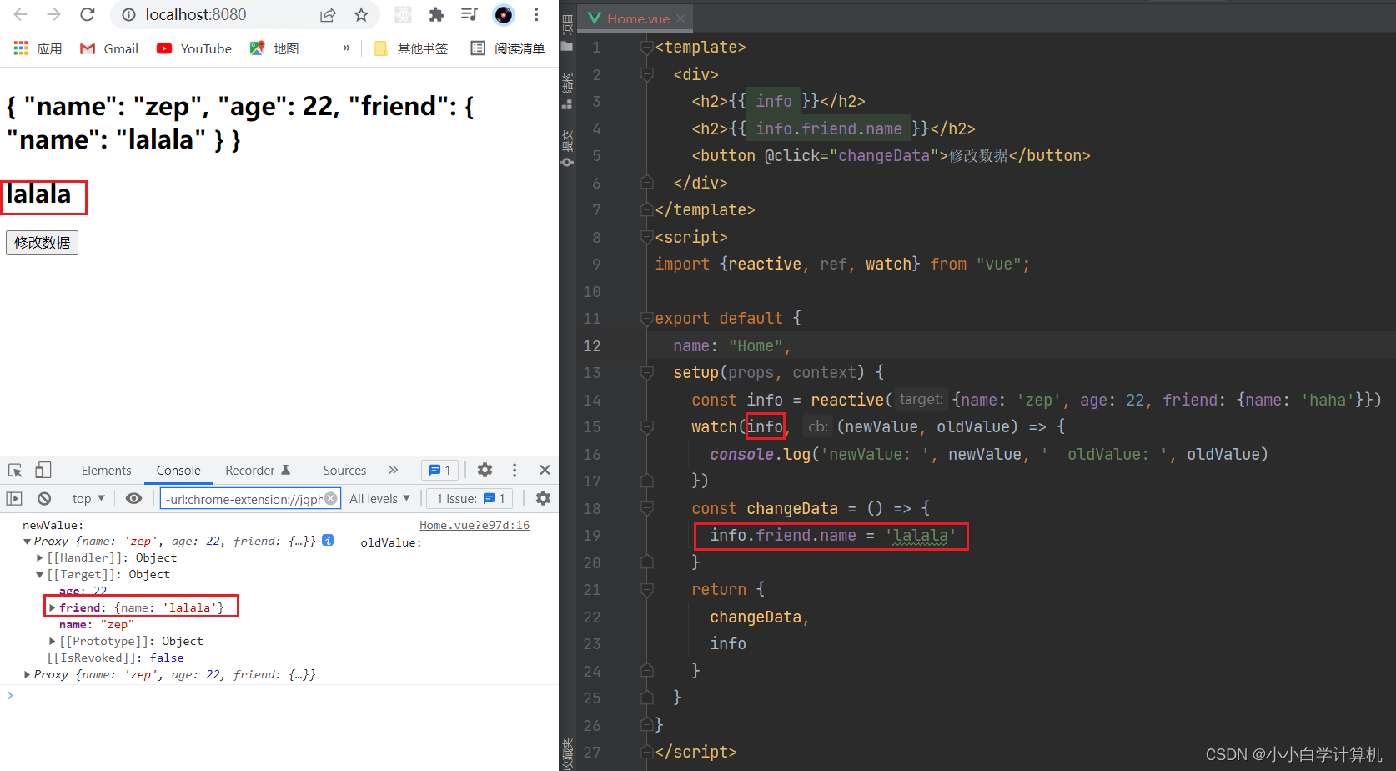1396x771 pixels.
Task: Switch to the Console tab
Action: pyautogui.click(x=178, y=470)
